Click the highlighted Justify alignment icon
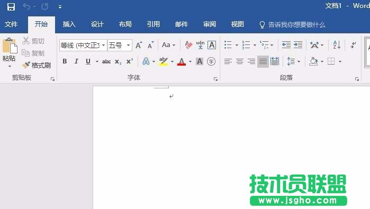Viewport: 370px width, 209px height. [x=263, y=61]
